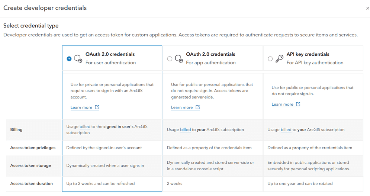Follow billed link in API key billing cell
Viewport: 370px width, 196px height.
coord(286,129)
